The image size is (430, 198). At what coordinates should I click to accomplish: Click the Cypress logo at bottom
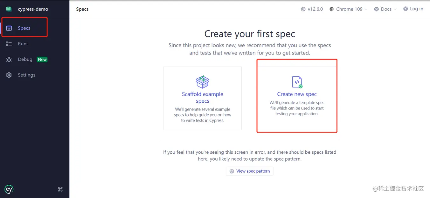pyautogui.click(x=9, y=189)
